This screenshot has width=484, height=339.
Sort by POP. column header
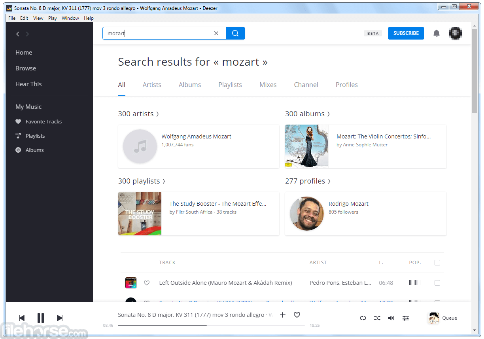pos(415,263)
